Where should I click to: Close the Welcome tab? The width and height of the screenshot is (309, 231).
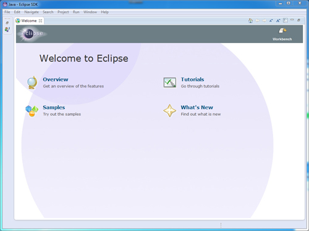point(40,21)
